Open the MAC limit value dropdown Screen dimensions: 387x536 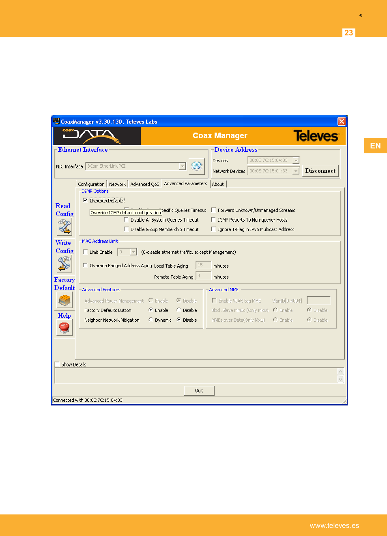click(133, 252)
